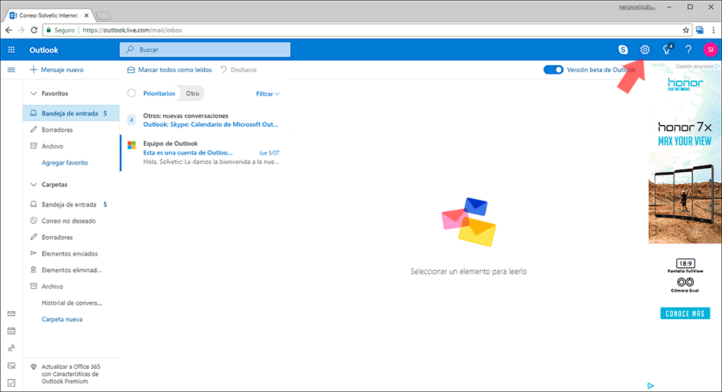Screen dimensions: 722x392
Task: Reload the page with refresh icon
Action: [x=34, y=30]
